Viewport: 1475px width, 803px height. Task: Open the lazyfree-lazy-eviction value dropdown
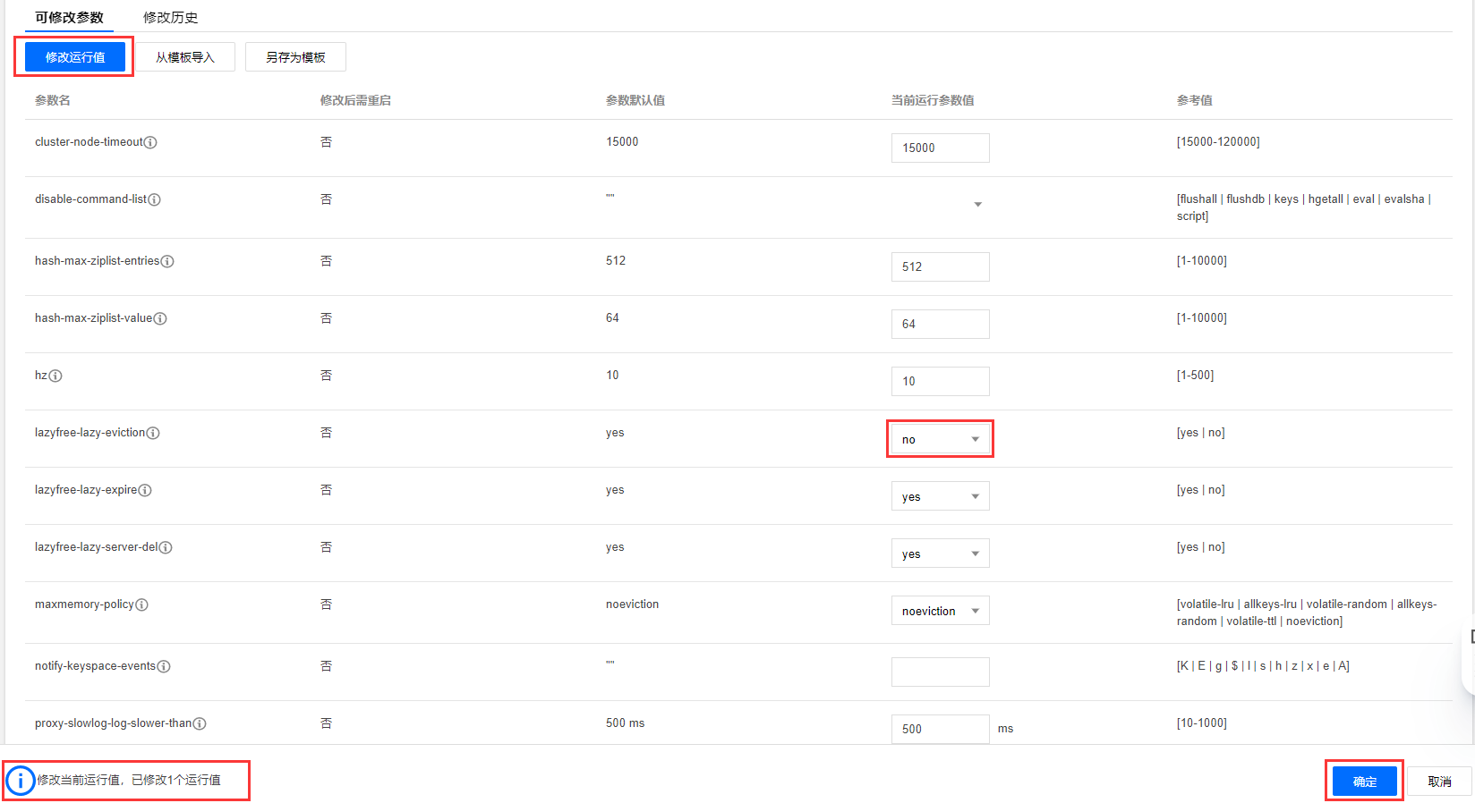[x=940, y=439]
